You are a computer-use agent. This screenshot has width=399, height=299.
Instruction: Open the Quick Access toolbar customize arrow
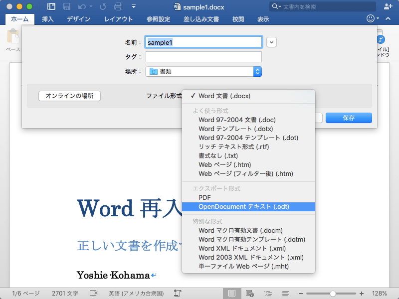click(x=134, y=6)
